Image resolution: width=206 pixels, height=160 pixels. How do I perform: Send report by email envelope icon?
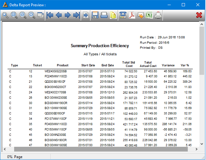[141, 16]
